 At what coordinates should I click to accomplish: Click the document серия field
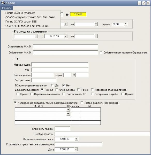pyautogui.click(x=67, y=75)
